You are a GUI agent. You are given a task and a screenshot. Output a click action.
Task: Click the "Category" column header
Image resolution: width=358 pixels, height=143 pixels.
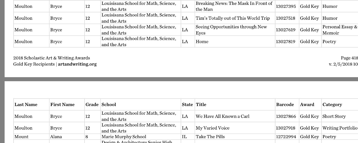click(x=332, y=105)
